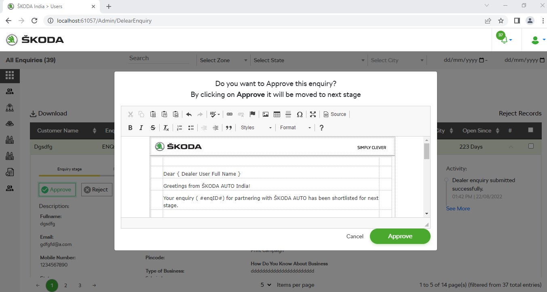547x292 pixels.
Task: Open the Select City dropdown
Action: (x=397, y=60)
